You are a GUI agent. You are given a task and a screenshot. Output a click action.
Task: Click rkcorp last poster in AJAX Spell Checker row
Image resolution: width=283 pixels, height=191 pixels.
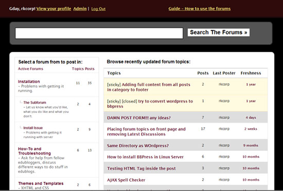tap(224, 180)
